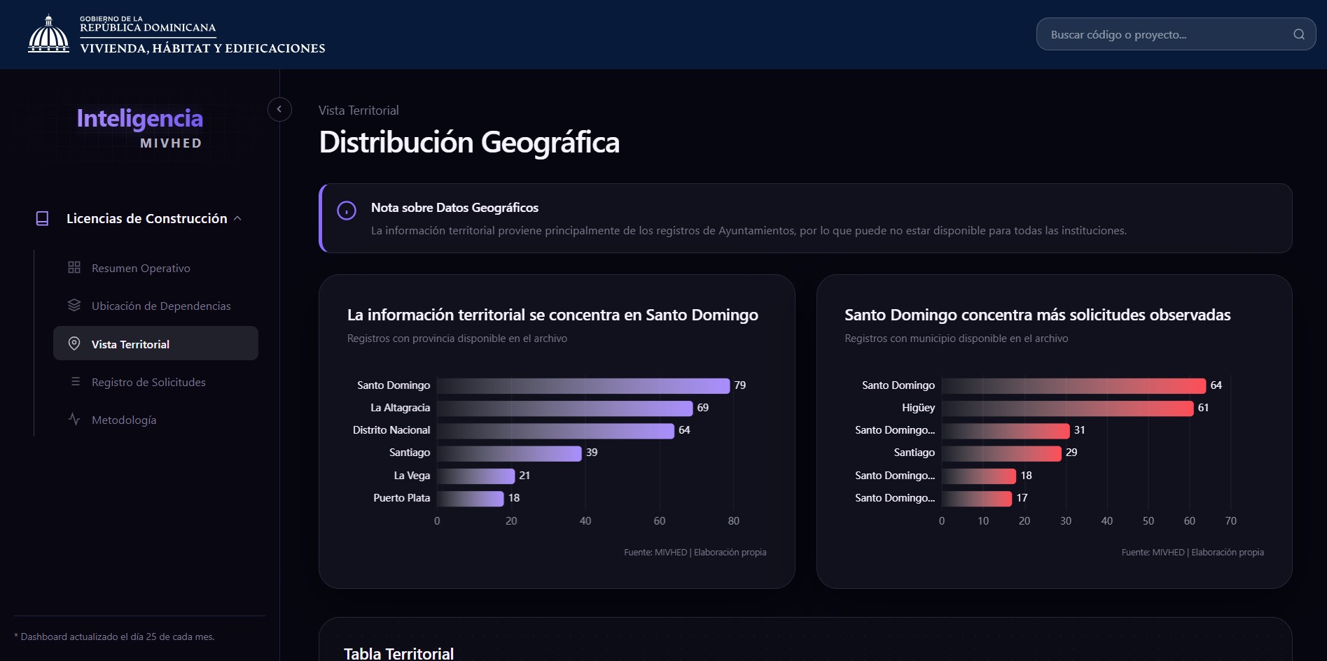Click the red Higüey bar of 61

(x=1068, y=408)
